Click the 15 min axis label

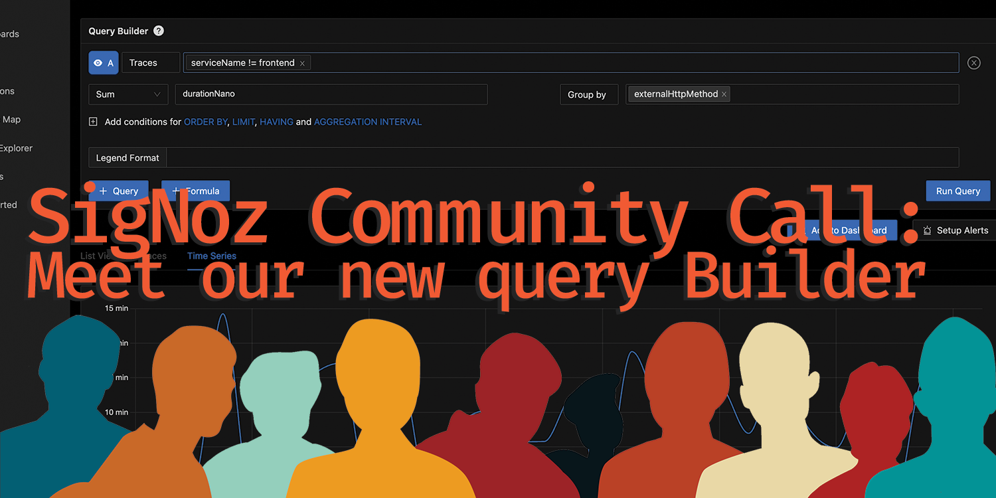coord(117,308)
